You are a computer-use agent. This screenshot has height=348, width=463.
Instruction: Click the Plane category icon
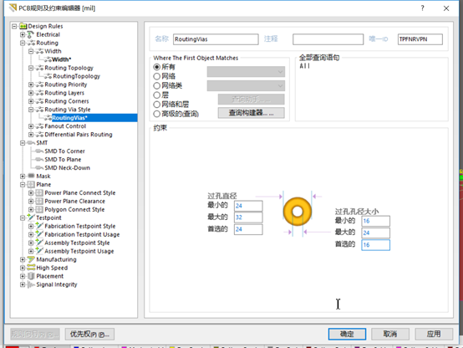31,185
